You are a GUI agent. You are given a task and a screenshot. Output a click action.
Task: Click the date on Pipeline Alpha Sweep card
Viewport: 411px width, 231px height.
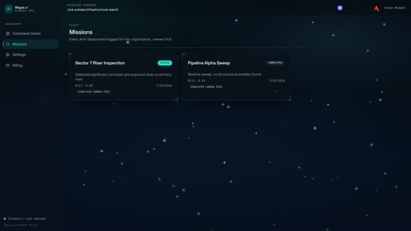277,81
